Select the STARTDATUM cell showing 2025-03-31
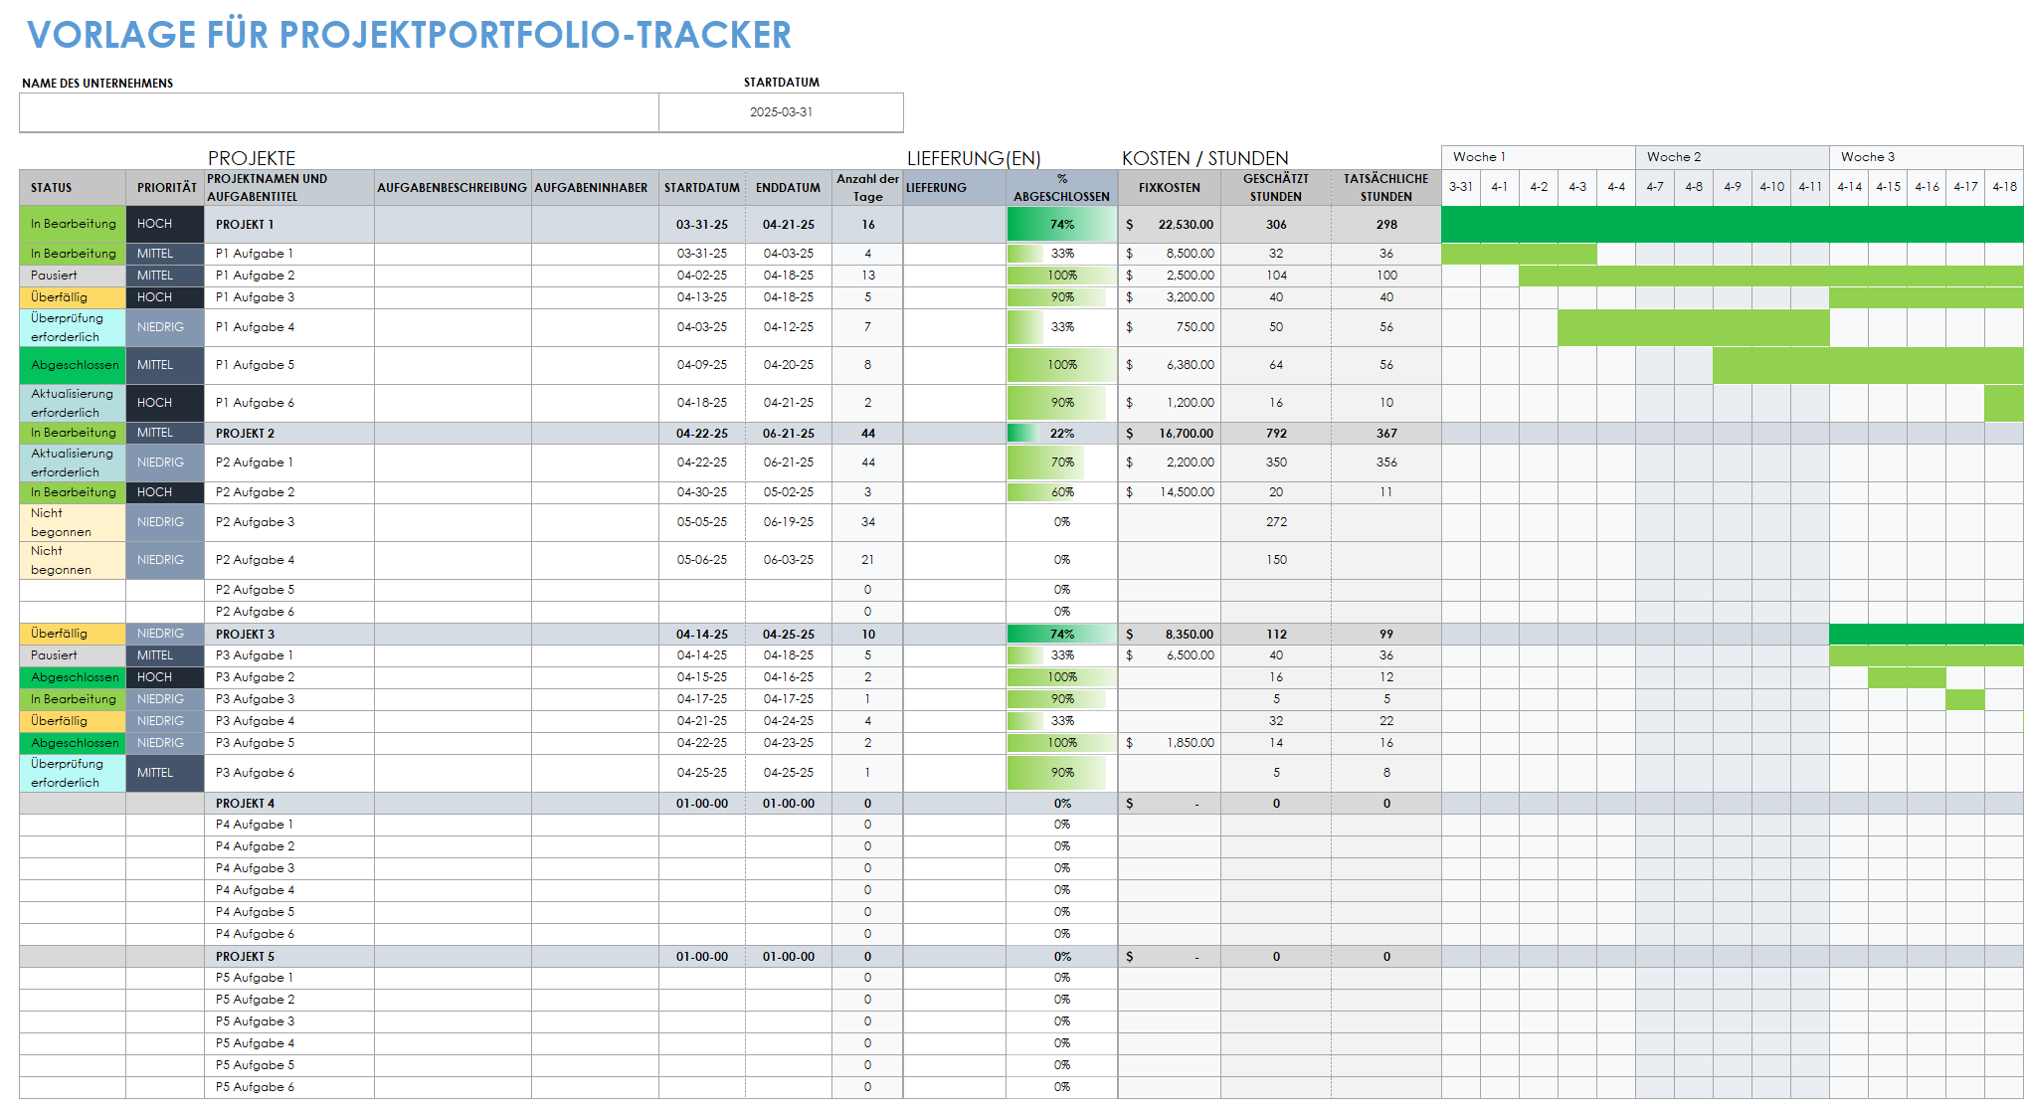Viewport: 2024px width, 1112px height. [x=781, y=112]
